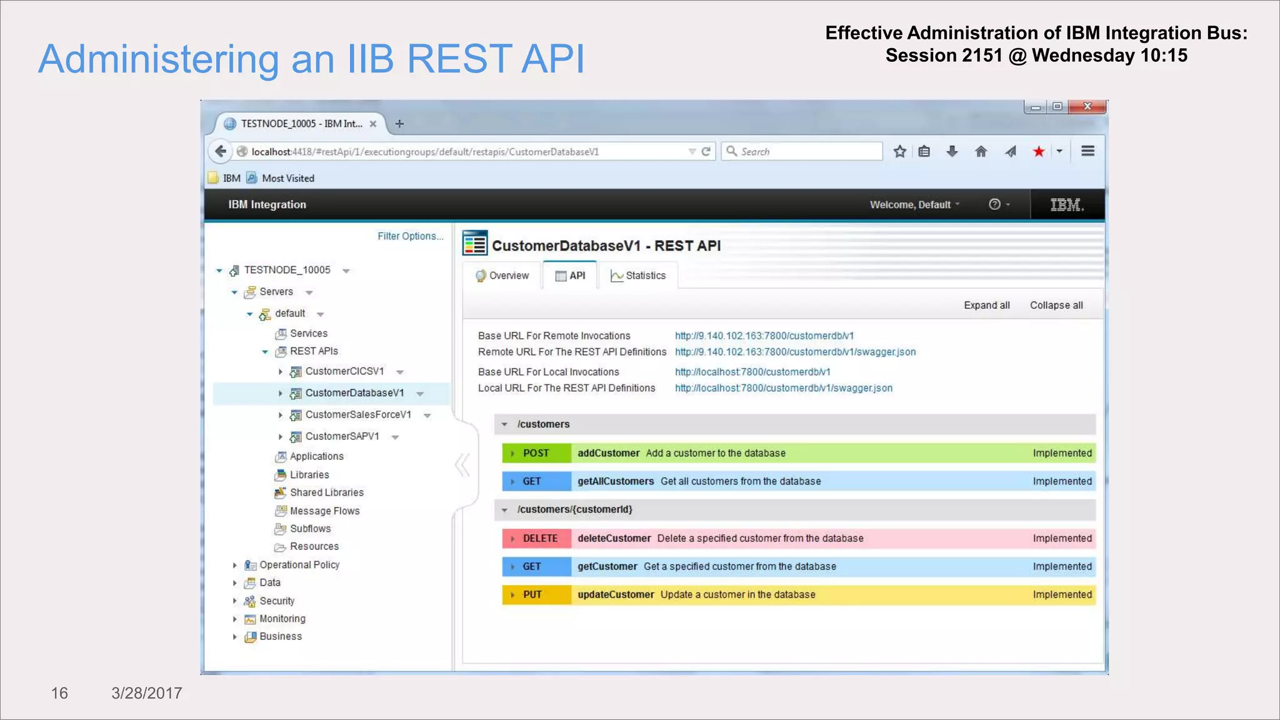1280x720 pixels.
Task: Click the TESTNODE_10005 node icon
Action: (x=234, y=270)
